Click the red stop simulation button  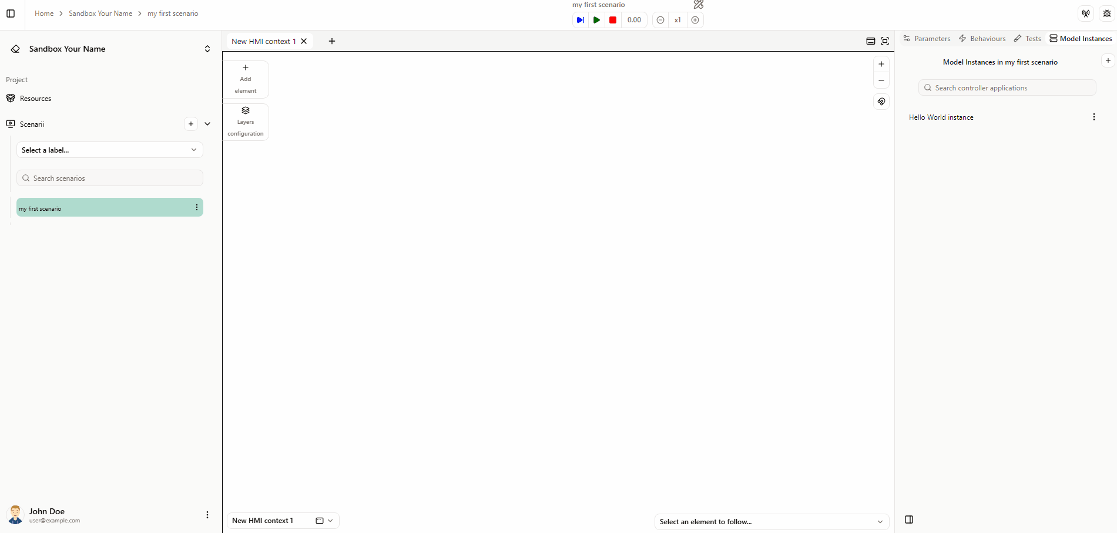point(613,20)
